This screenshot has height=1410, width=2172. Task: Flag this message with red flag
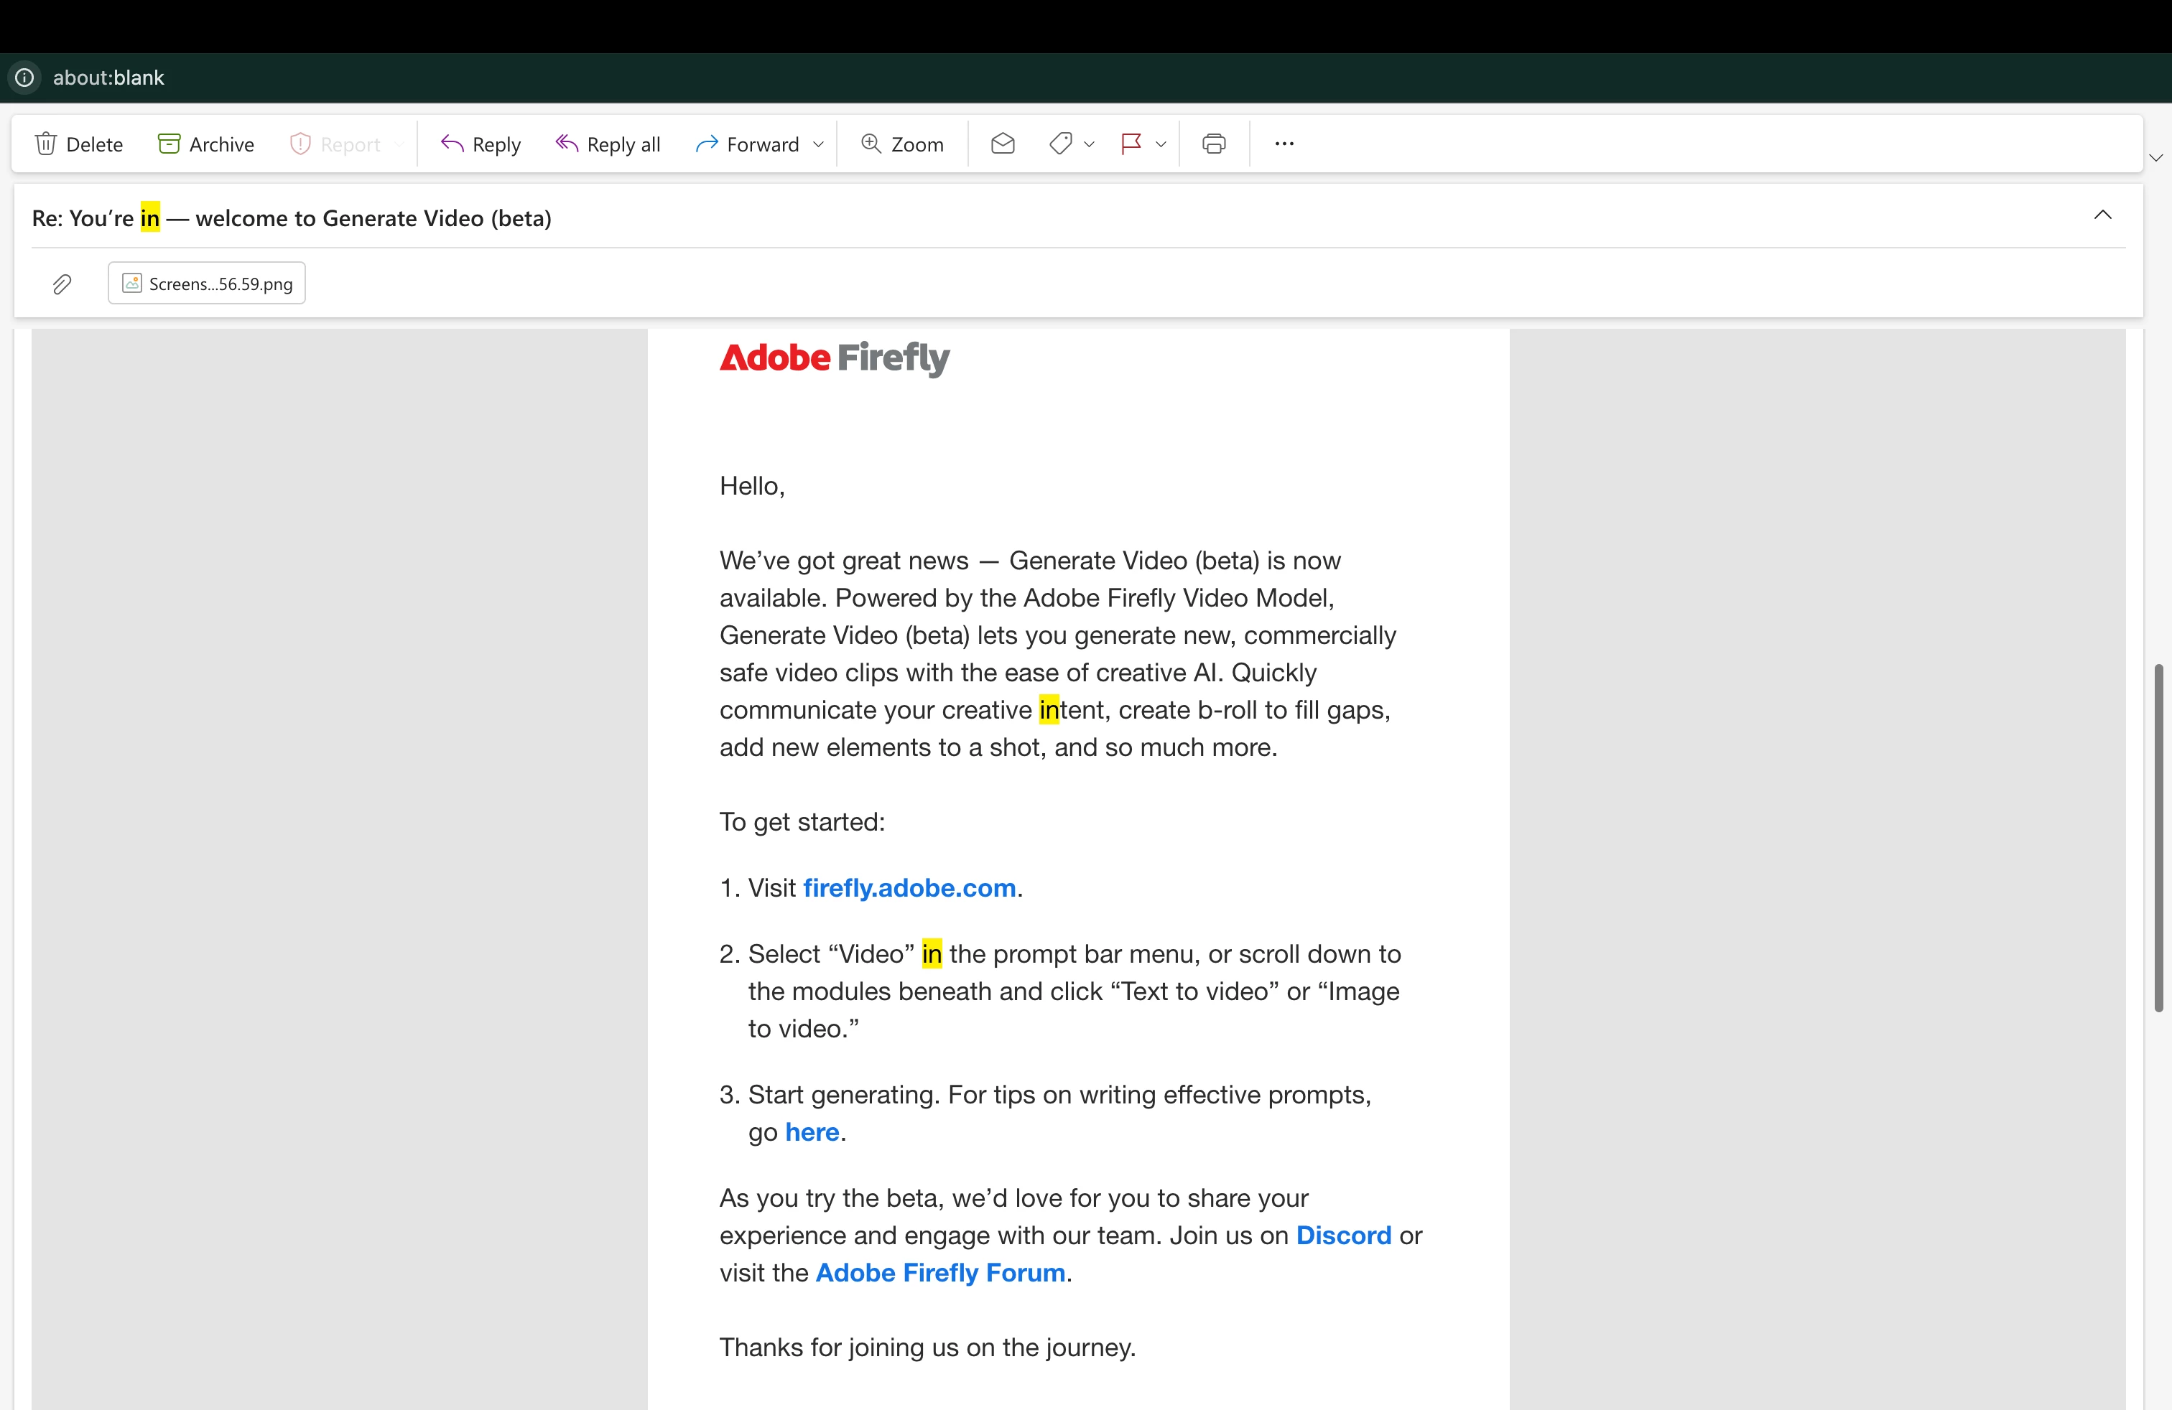1131,144
